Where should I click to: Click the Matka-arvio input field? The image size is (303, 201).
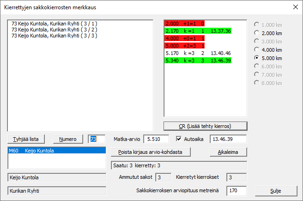click(x=157, y=139)
